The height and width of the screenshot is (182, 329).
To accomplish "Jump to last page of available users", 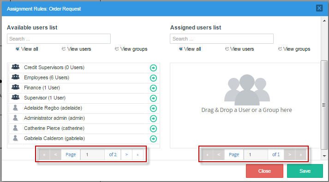I will (138, 154).
